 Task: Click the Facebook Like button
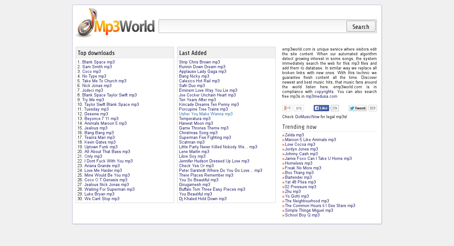[321, 108]
